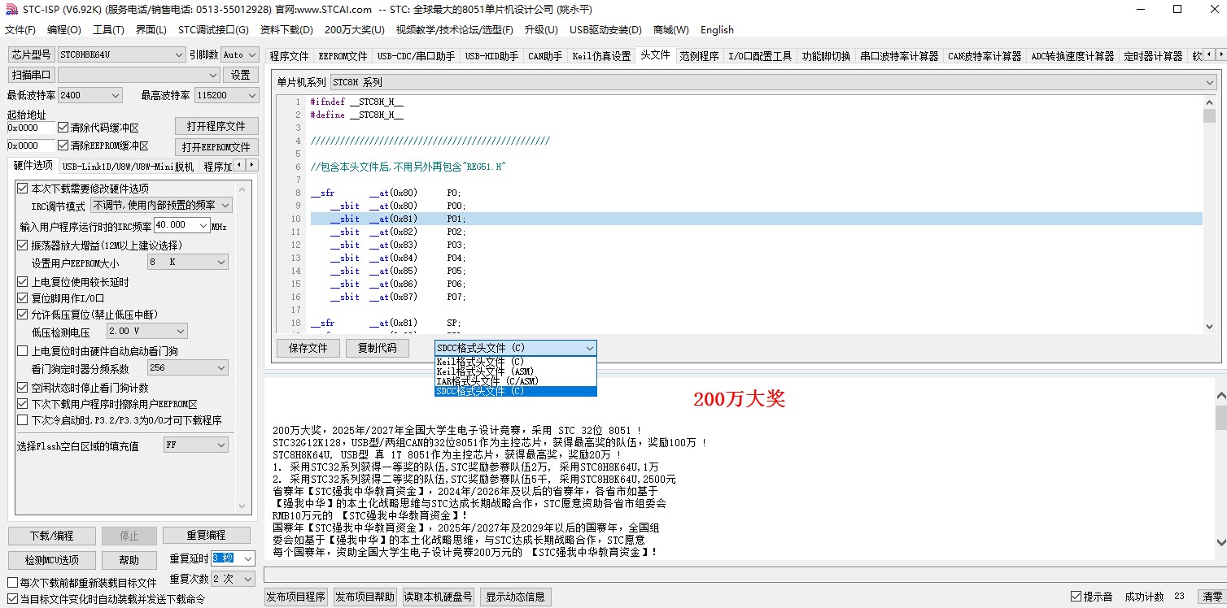Toggle 振荡器放大增益 checkbox
Viewport: 1227px width, 608px height.
pyautogui.click(x=23, y=245)
